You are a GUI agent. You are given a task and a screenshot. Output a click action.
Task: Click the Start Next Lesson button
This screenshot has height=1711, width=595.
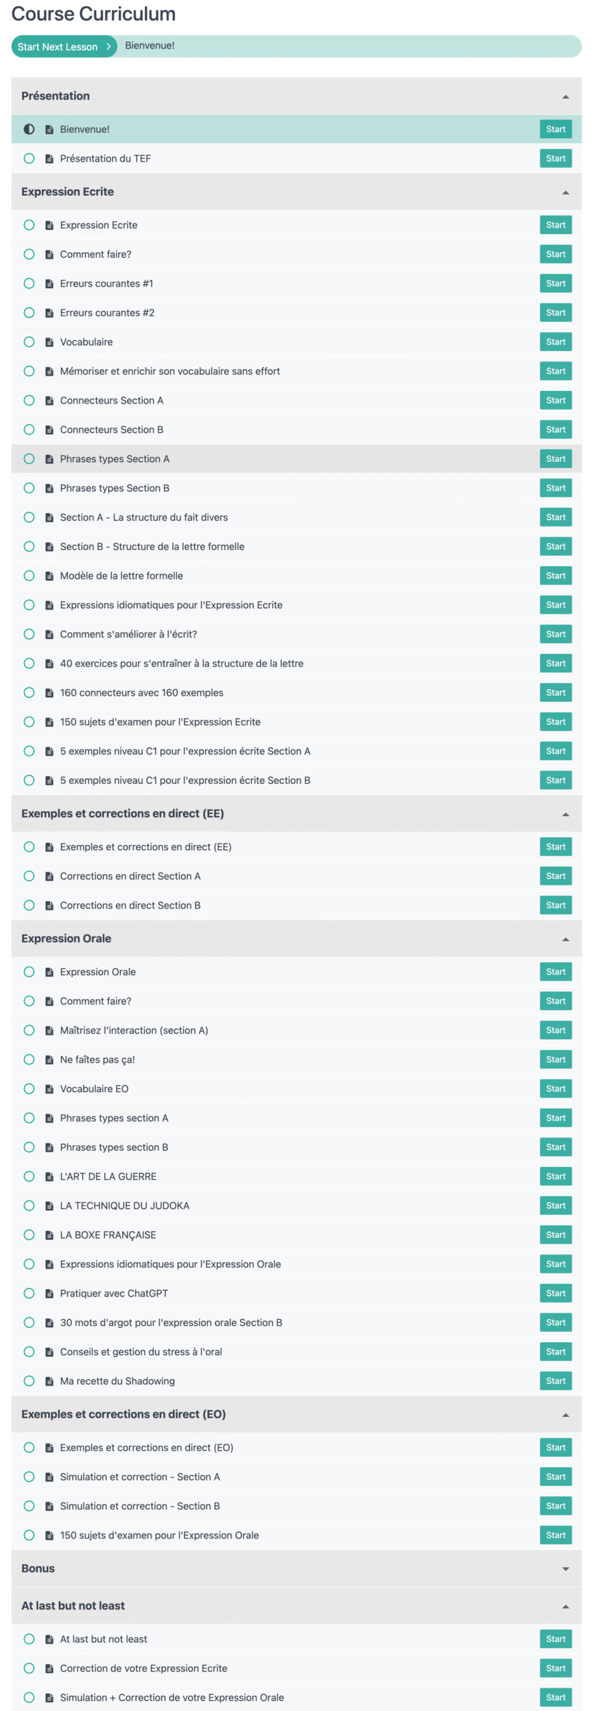(x=64, y=47)
